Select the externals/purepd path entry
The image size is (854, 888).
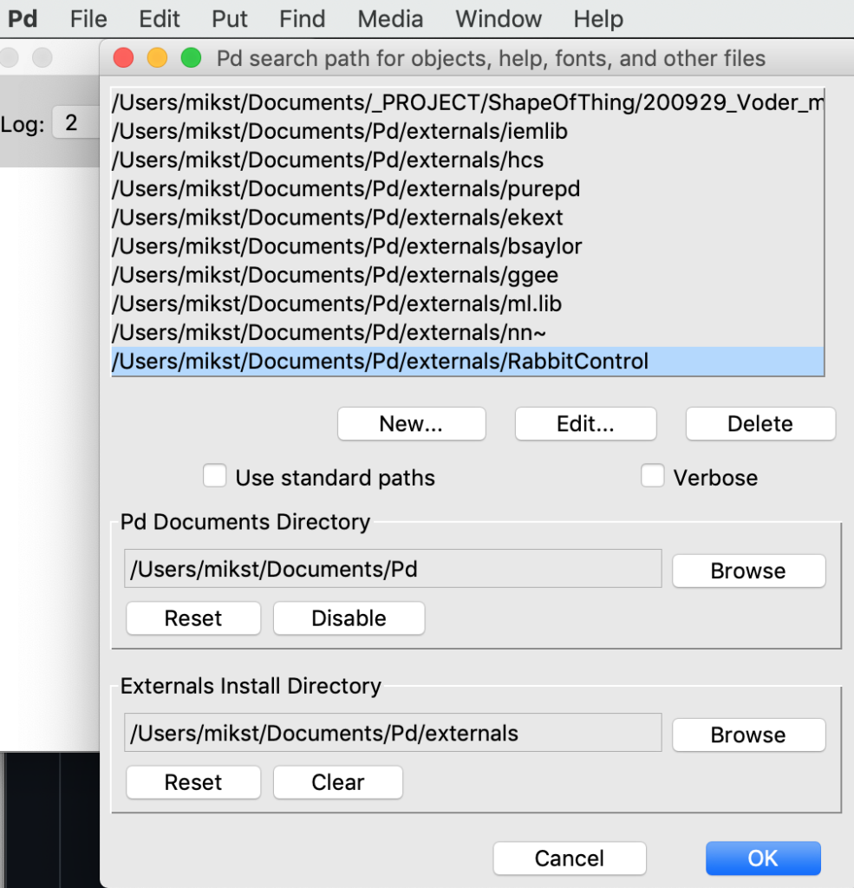(468, 188)
